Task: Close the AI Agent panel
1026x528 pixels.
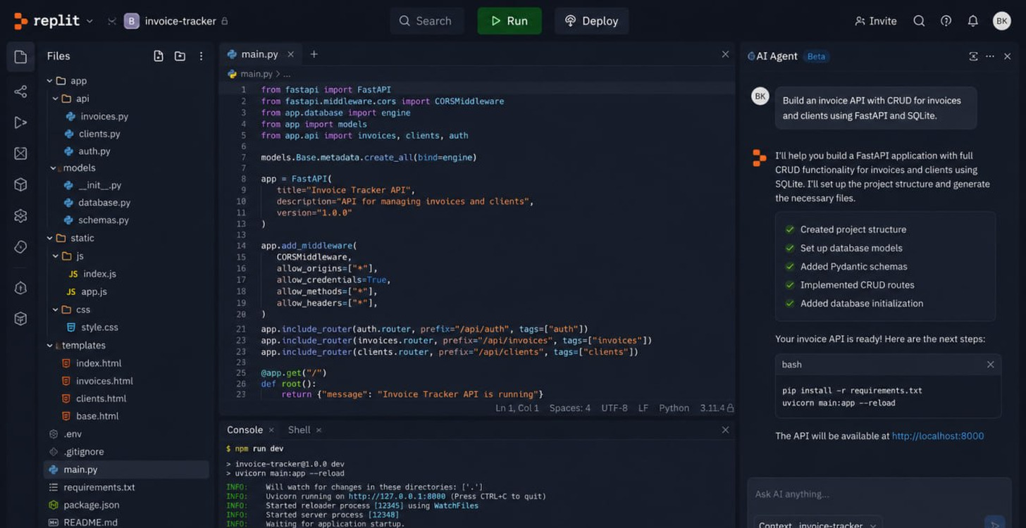Action: coord(1008,56)
